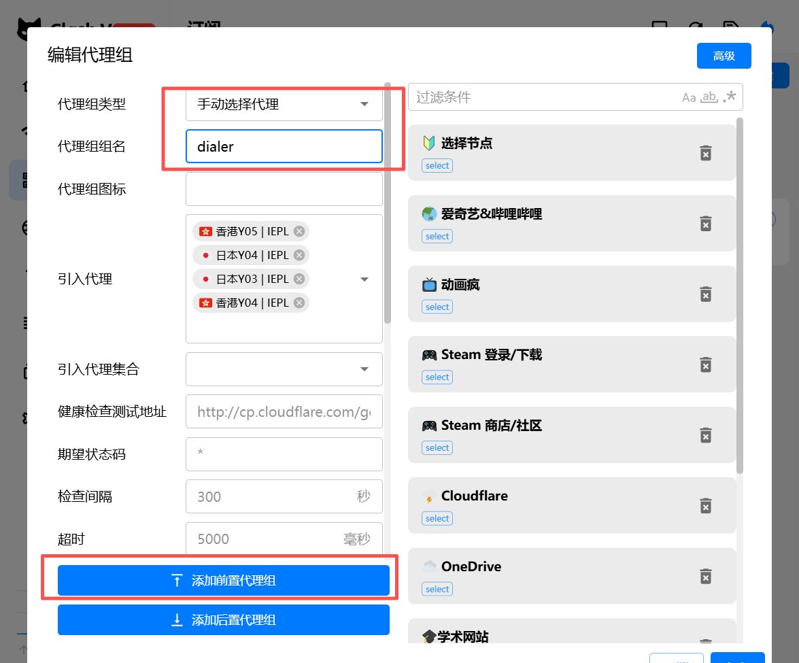799x663 pixels.
Task: Click the 高级 advanced button
Action: tap(724, 56)
